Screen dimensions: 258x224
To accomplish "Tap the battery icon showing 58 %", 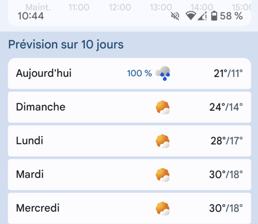I will pyautogui.click(x=214, y=16).
